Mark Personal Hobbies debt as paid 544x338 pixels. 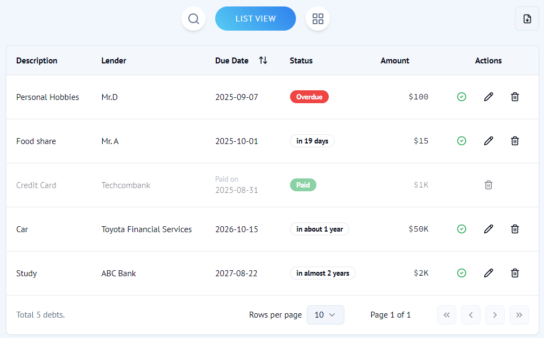462,97
